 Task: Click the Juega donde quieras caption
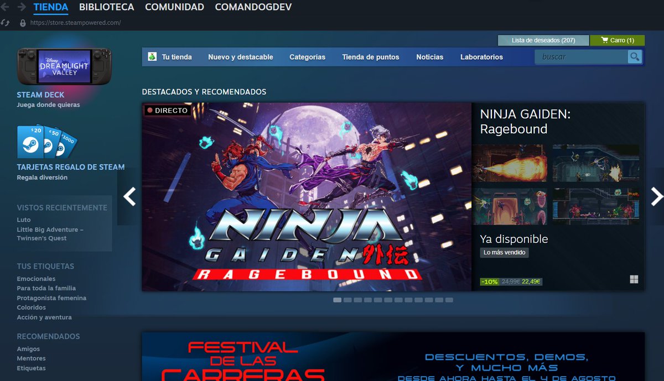point(48,105)
